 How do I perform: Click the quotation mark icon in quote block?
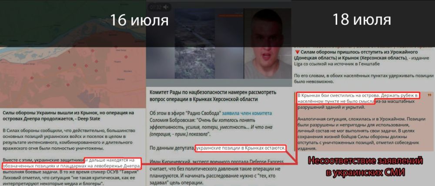click(430, 96)
